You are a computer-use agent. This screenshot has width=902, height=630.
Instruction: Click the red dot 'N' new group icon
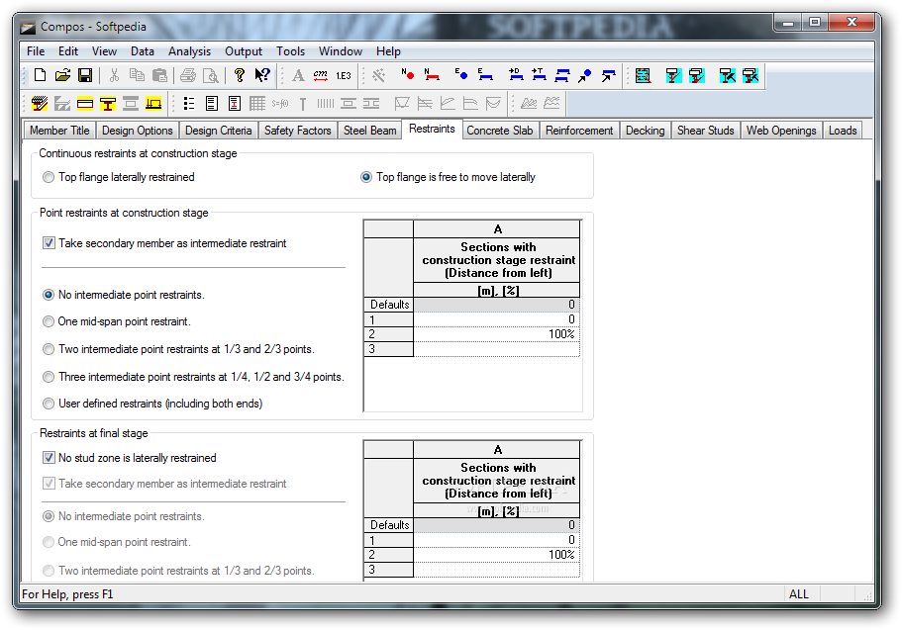pos(408,75)
